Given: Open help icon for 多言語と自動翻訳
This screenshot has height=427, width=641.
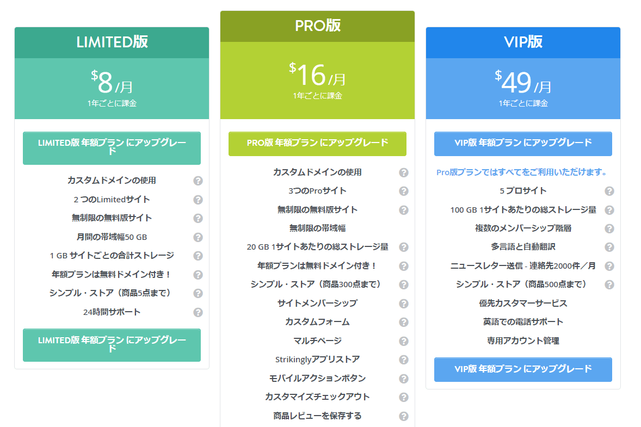Looking at the screenshot, I should (x=609, y=246).
